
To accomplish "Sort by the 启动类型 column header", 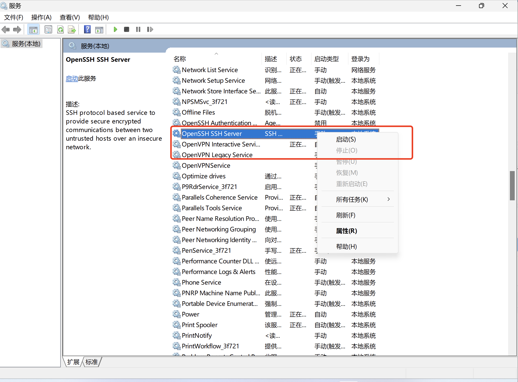I will click(326, 59).
